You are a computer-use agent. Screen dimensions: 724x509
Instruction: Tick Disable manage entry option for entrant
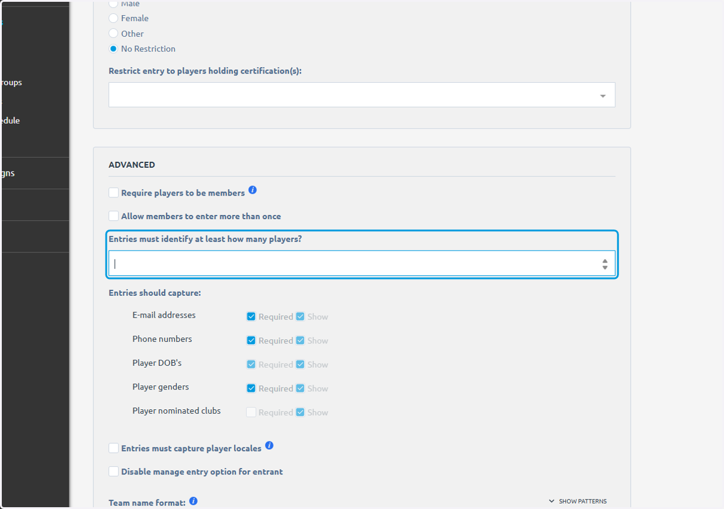click(x=113, y=471)
